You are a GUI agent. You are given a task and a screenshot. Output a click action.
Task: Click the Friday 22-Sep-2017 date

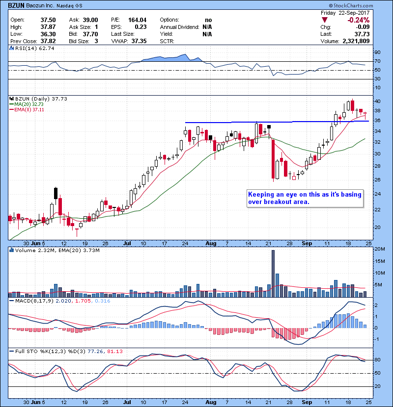tap(345, 13)
